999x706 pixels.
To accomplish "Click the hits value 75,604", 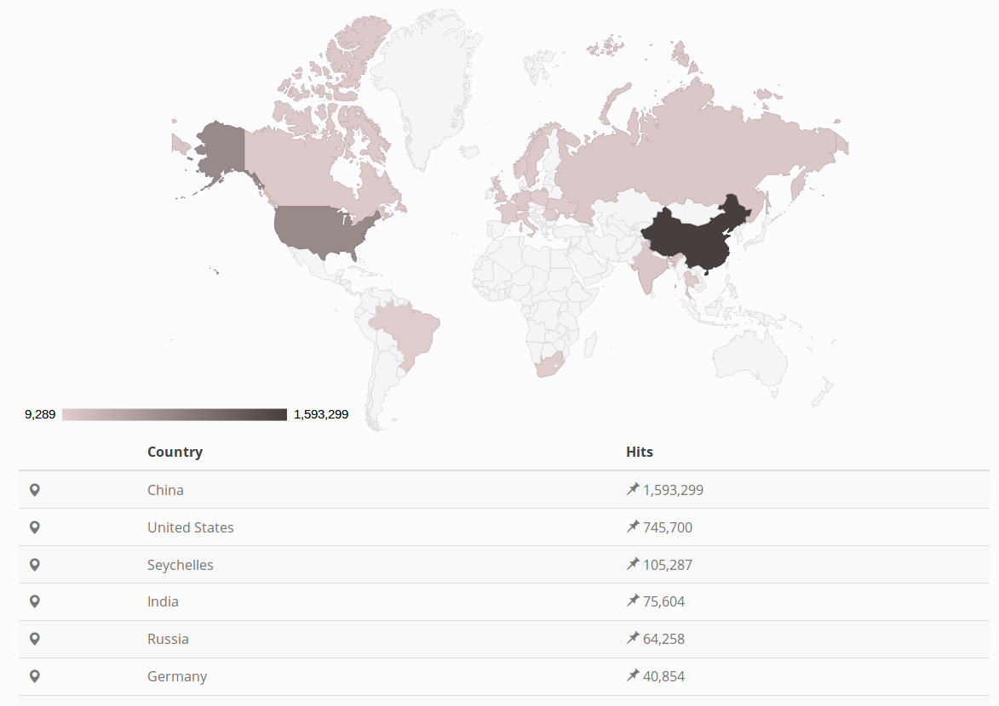I will coord(664,601).
